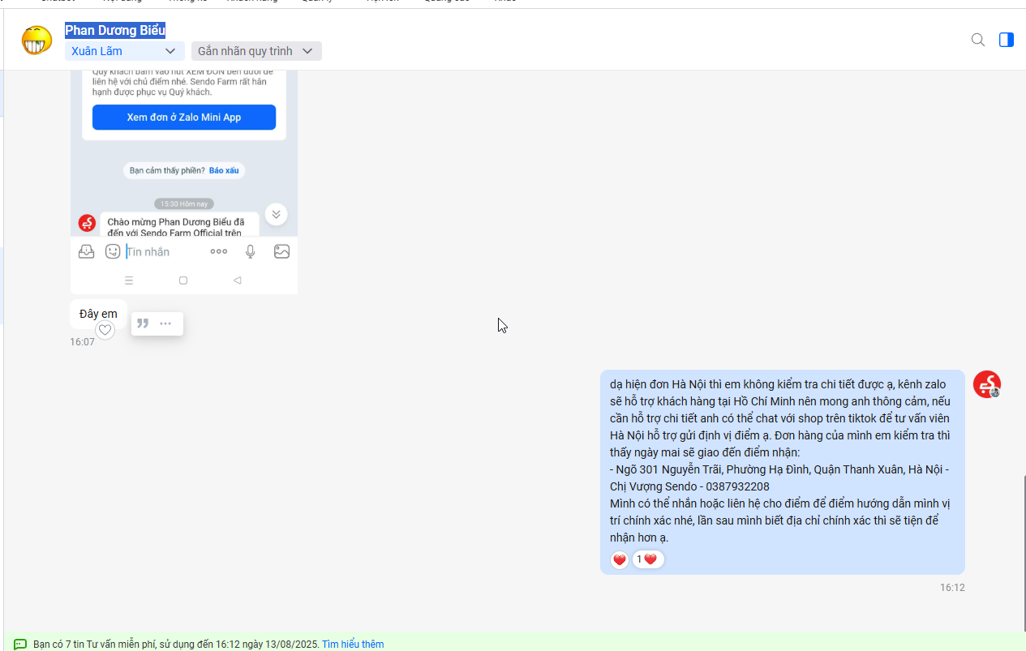Open the 1 heart reaction count
Screen dimensions: 1026x651
click(647, 559)
